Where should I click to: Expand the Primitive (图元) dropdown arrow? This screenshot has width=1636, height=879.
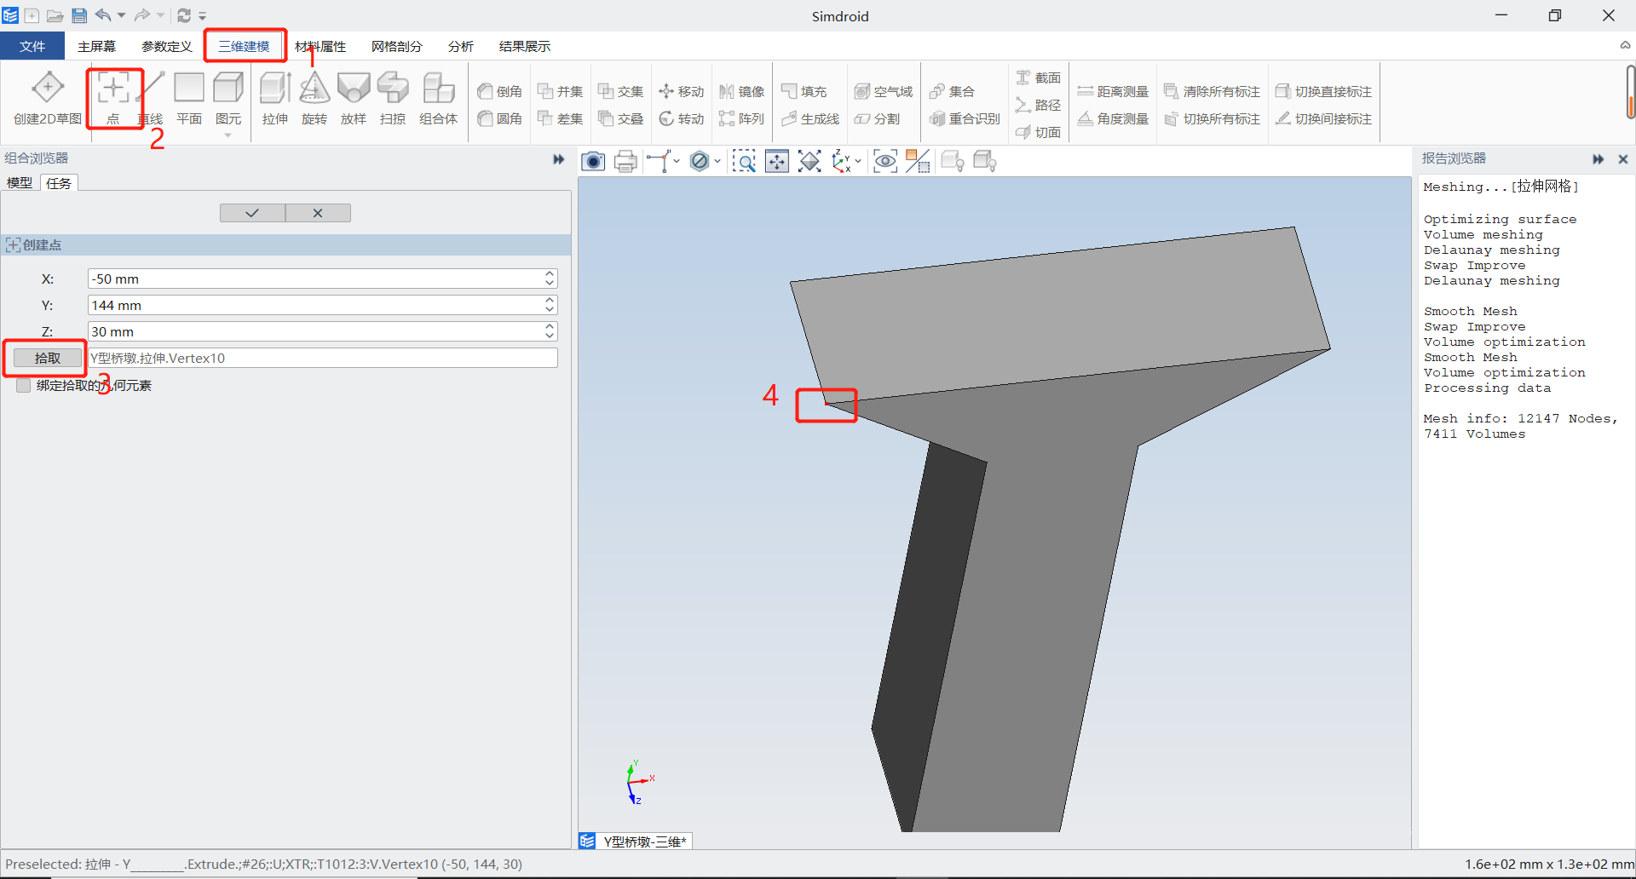point(228,135)
